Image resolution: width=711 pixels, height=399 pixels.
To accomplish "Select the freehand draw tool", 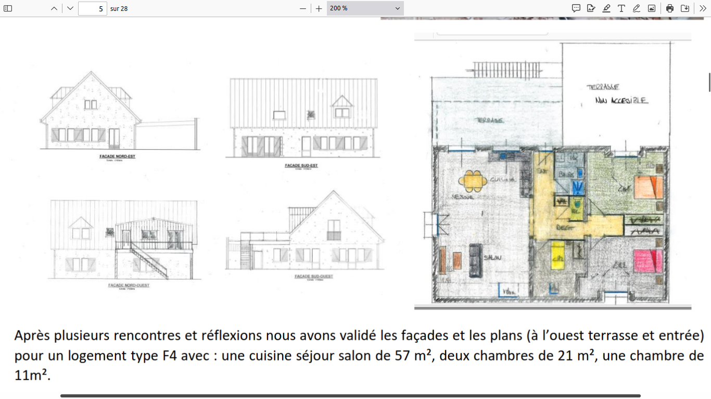I will pos(637,8).
